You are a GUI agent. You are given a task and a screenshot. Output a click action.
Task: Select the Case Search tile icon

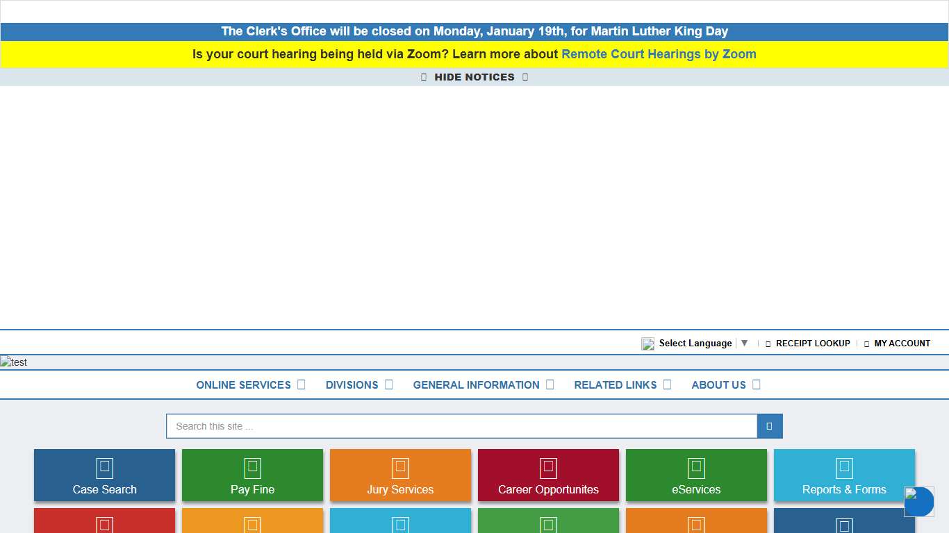(104, 468)
